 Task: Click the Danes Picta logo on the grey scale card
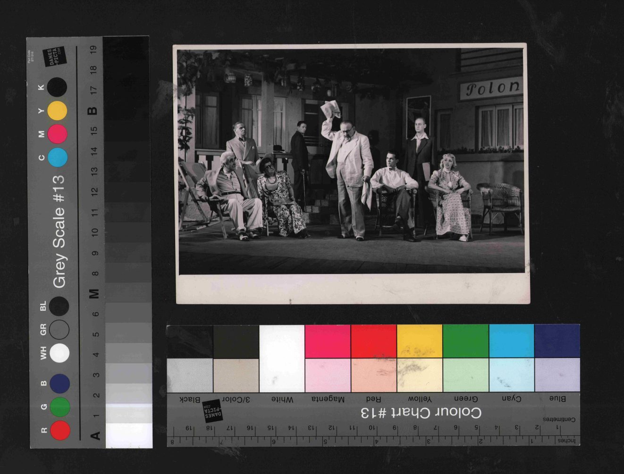click(54, 57)
